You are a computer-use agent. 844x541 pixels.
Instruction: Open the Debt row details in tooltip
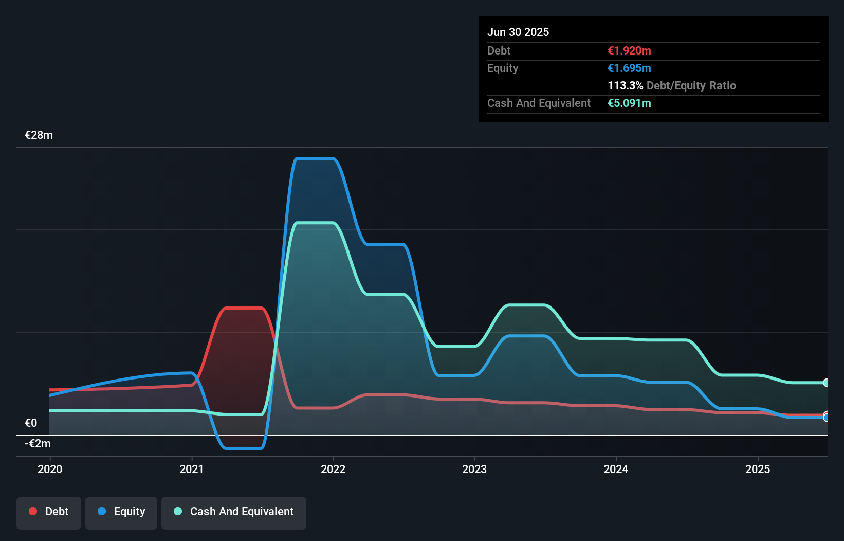(499, 51)
